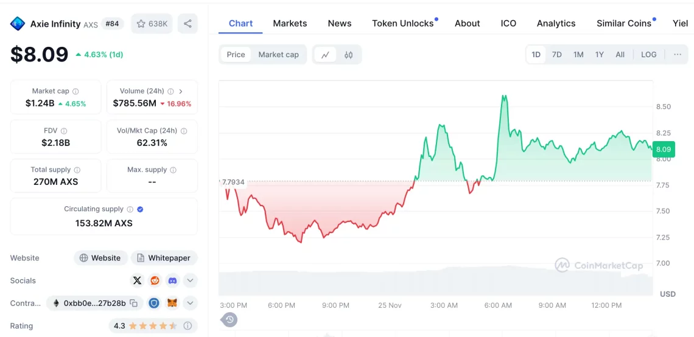The height and width of the screenshot is (337, 694).
Task: Expand more Socials links chevron
Action: pos(190,280)
